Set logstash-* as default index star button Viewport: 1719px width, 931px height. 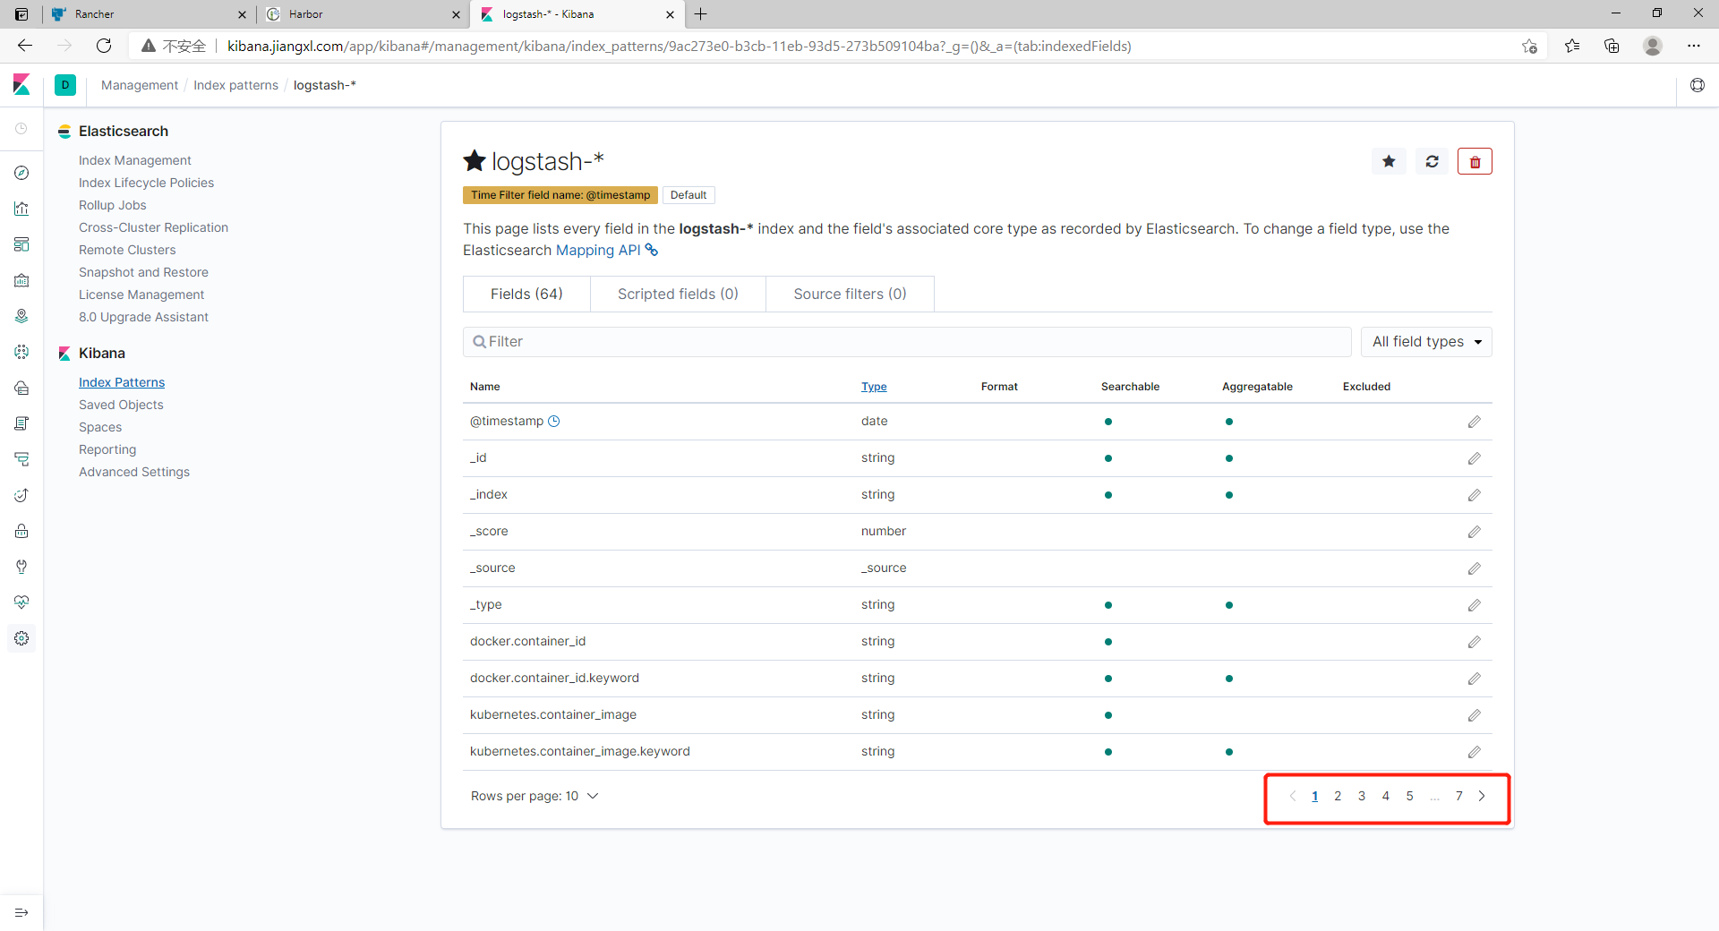point(1389,161)
